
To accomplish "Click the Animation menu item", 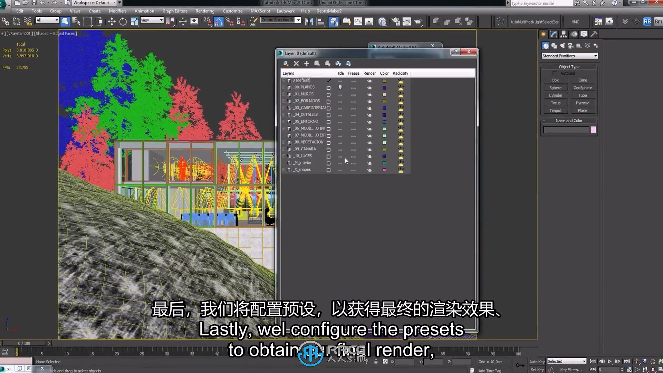I will 144,10.
